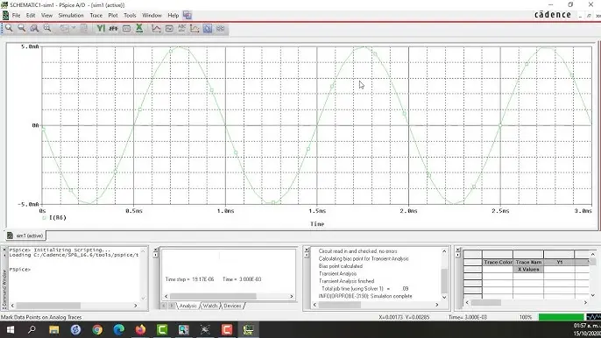Switch to the Devices tab

tap(232, 306)
